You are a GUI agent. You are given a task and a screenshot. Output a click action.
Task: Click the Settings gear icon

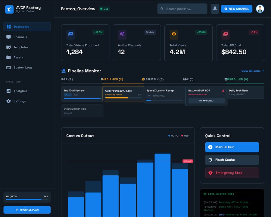(x=8, y=101)
